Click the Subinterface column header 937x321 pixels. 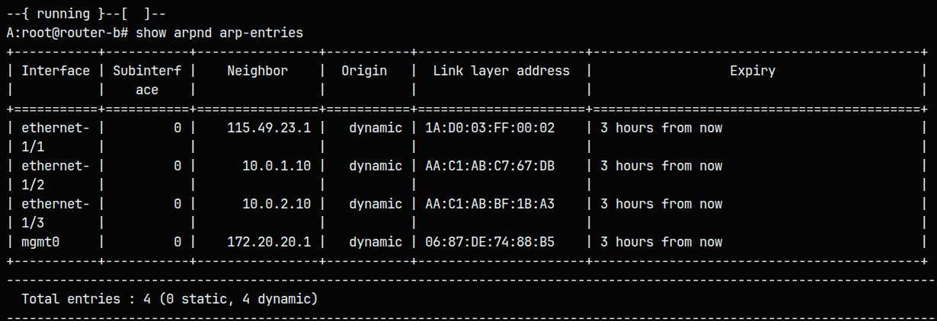pos(147,79)
